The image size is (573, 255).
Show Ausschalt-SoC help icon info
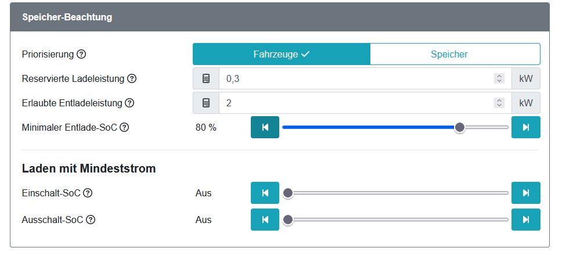point(91,220)
